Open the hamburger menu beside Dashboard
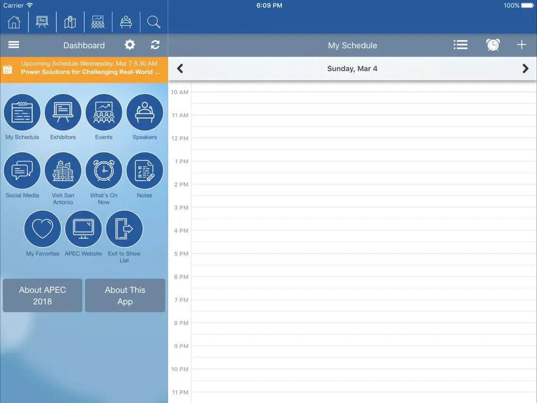The image size is (537, 403). [x=14, y=45]
